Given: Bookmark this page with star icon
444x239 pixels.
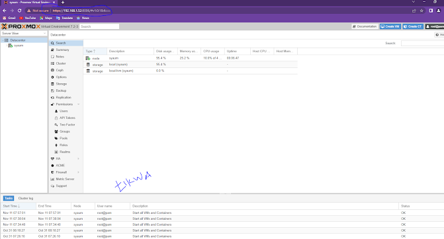Looking at the screenshot, I should [x=422, y=11].
